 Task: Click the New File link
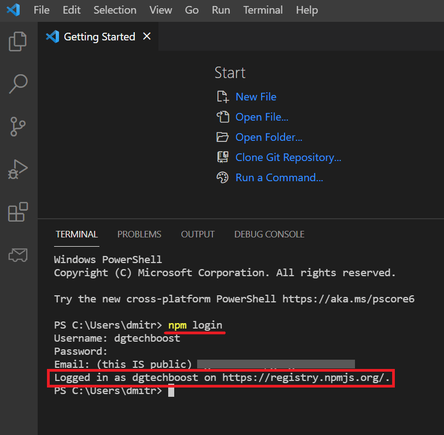click(x=256, y=97)
